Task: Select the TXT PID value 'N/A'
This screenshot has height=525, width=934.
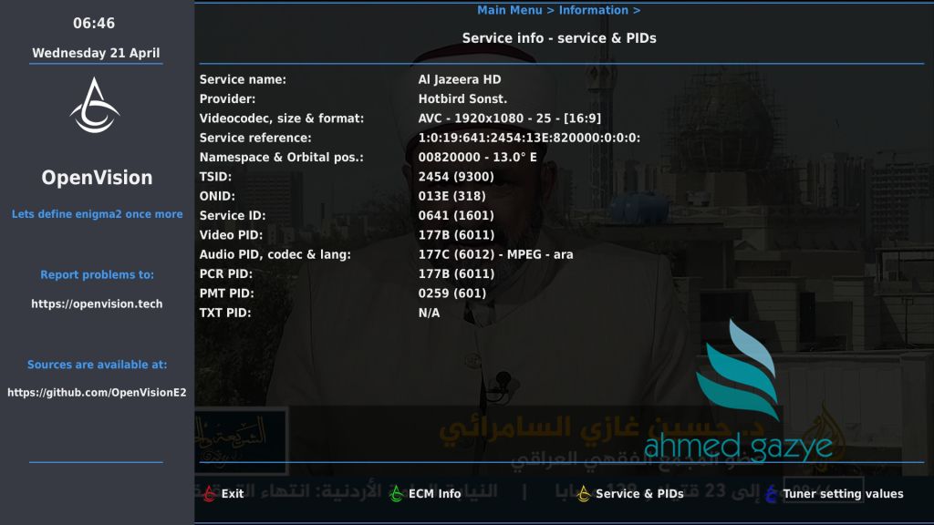Action: coord(429,313)
